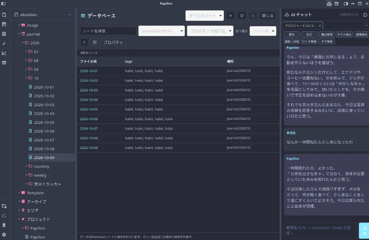Screen dimensions: 369x240
Task: Click the ノートを検索 search field
Action: coord(108,31)
